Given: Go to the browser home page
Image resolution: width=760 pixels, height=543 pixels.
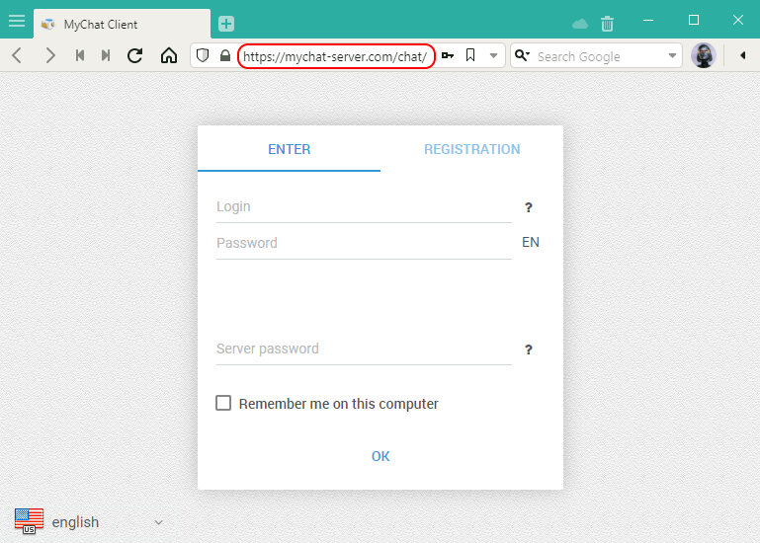Looking at the screenshot, I should [169, 56].
